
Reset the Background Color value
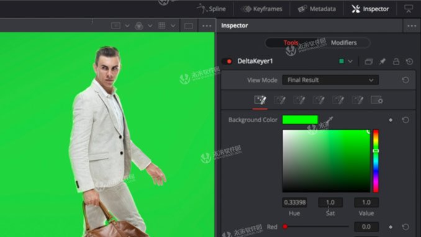(x=405, y=120)
